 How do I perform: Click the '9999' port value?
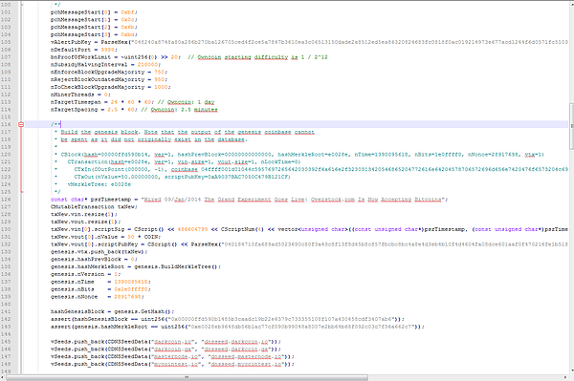click(107, 50)
